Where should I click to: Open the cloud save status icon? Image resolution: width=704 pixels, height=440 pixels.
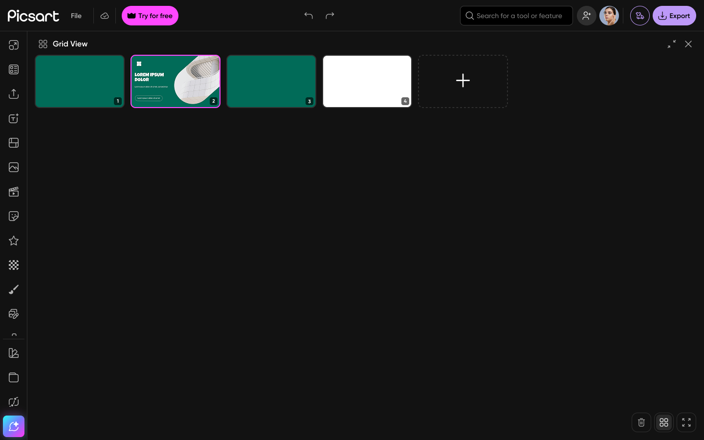pos(105,16)
